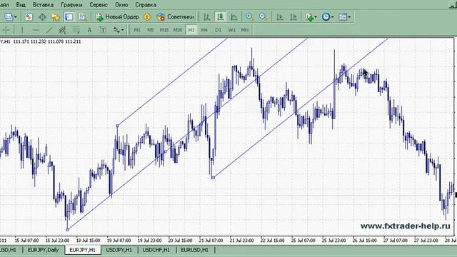Viewport: 457px width, 257px height.
Task: Open the Market Watch window icon
Action: [x=29, y=17]
